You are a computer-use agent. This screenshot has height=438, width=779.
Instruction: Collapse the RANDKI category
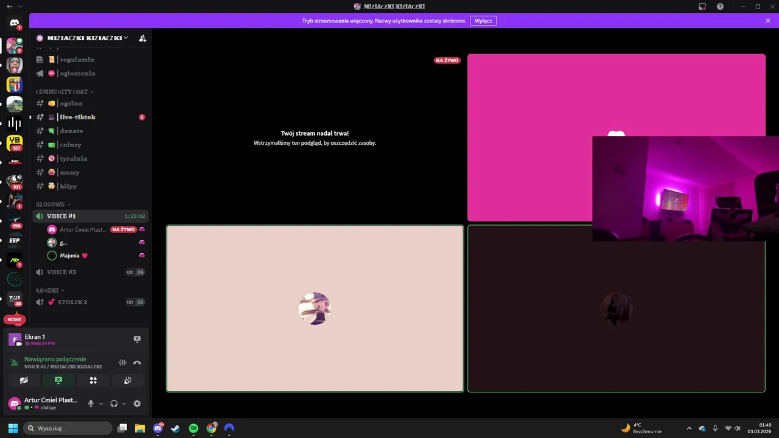pos(50,291)
